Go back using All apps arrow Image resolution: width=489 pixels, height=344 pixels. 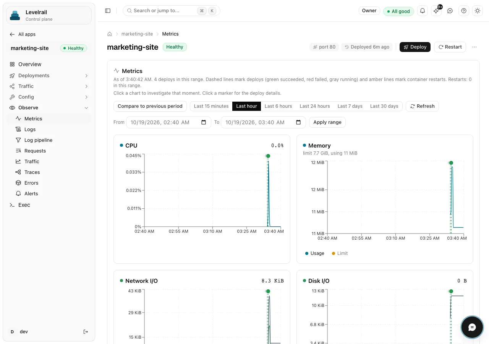(x=23, y=34)
